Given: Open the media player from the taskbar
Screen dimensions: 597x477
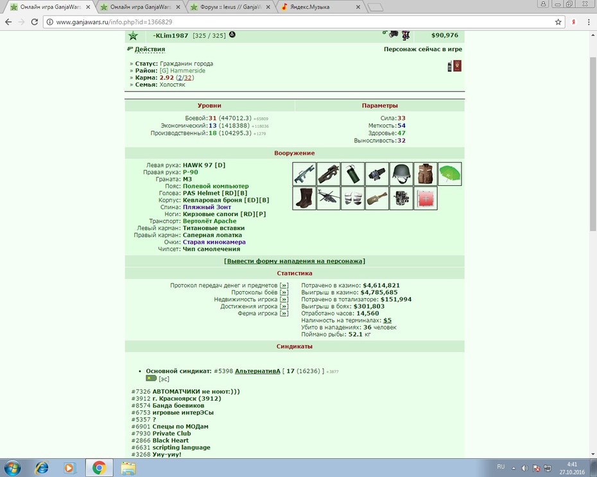Looking at the screenshot, I should (x=70, y=467).
